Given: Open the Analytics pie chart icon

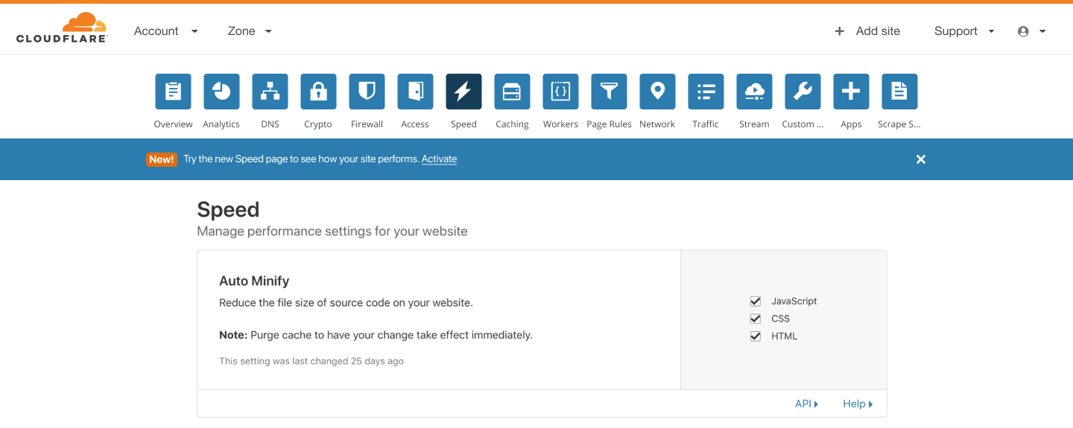Looking at the screenshot, I should point(221,92).
